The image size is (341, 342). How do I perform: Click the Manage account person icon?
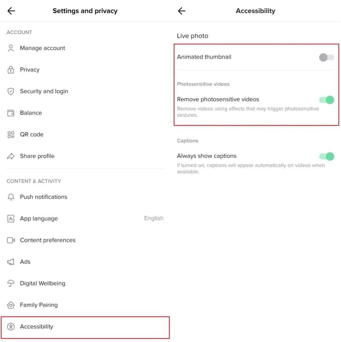point(11,48)
